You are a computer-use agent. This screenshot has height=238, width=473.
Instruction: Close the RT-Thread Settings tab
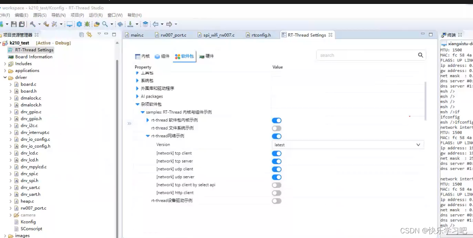330,35
